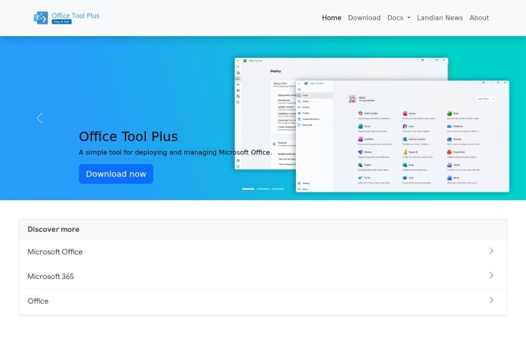Screen dimensions: 526x361
Task: Click the app screenshot in the banner
Action: 371,125
